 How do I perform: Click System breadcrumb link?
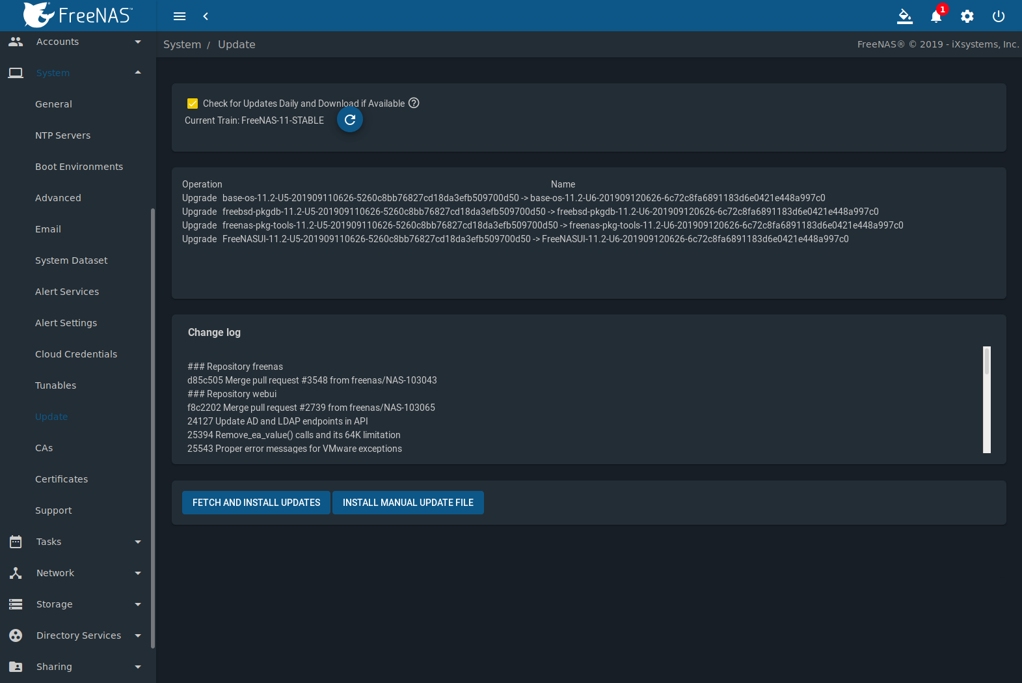coord(182,44)
